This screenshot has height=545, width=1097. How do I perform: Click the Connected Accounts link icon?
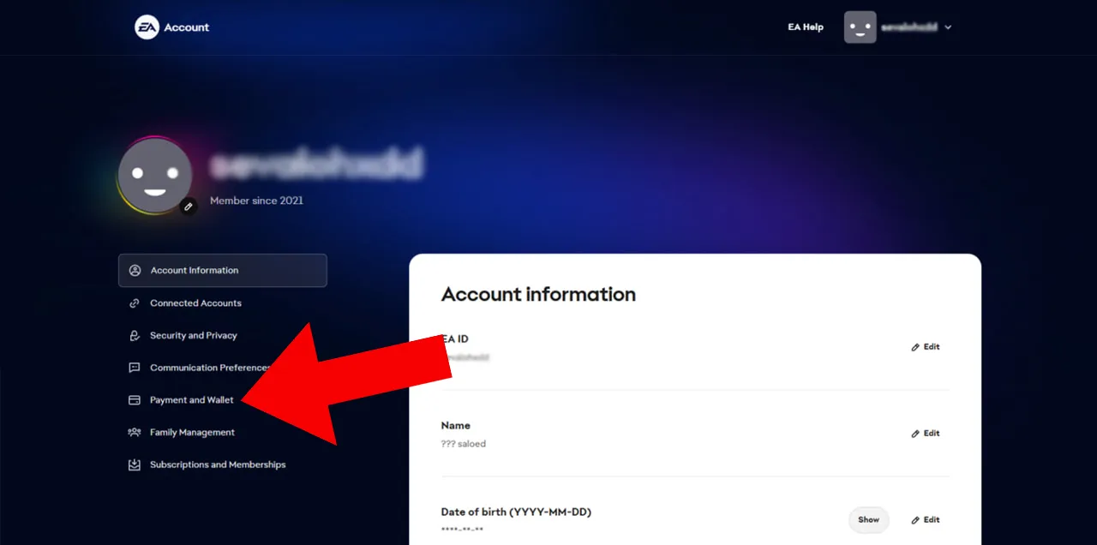(x=135, y=303)
